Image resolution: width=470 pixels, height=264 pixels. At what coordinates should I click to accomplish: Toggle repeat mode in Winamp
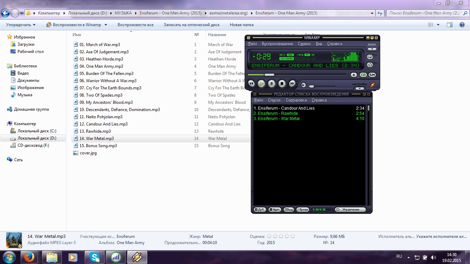click(370, 57)
